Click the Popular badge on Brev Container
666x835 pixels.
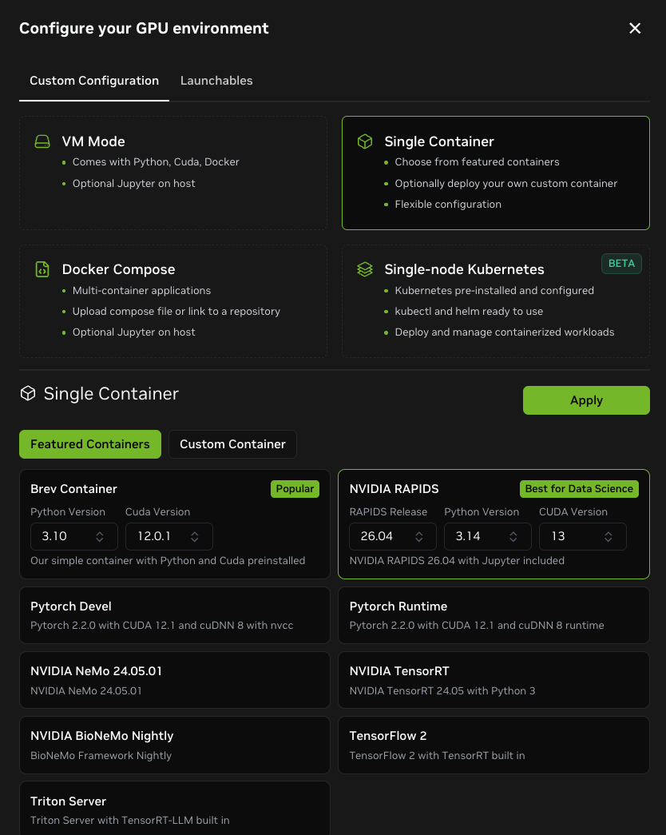coord(295,489)
